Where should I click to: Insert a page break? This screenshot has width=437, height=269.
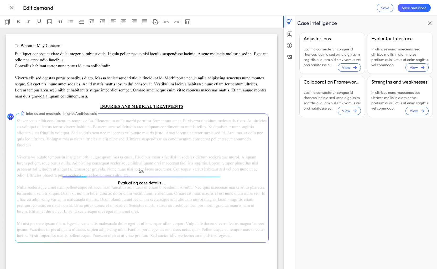pos(155,22)
